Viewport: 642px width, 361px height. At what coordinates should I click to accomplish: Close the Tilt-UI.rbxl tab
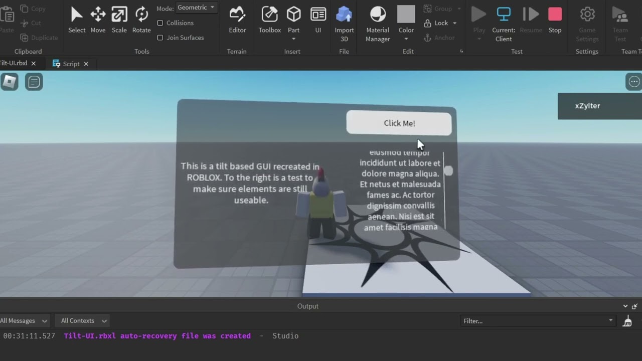[x=34, y=63]
